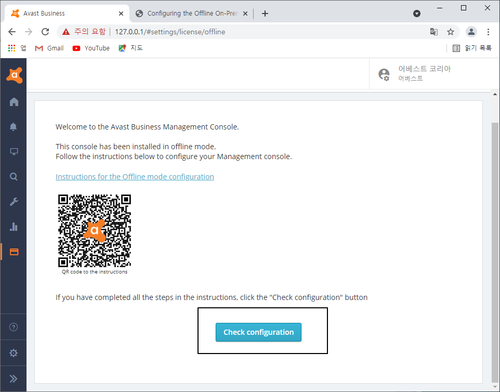Close the Configuring the Offline tab

coord(245,14)
